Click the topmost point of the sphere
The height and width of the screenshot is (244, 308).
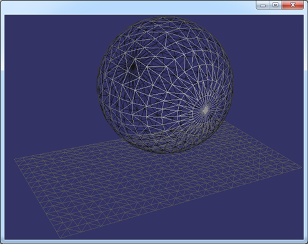click(x=165, y=17)
